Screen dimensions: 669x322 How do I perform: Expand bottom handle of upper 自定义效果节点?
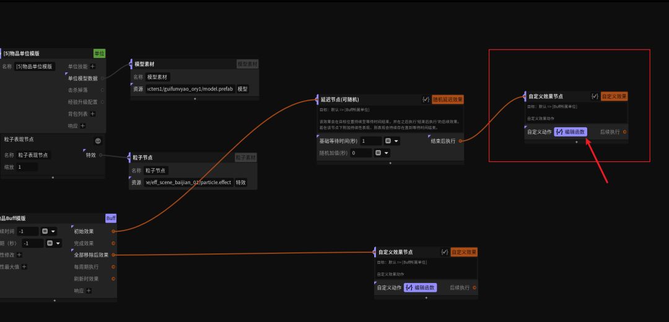point(577,142)
